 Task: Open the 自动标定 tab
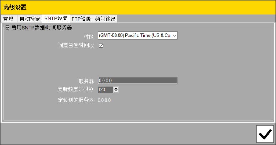(x=30, y=19)
